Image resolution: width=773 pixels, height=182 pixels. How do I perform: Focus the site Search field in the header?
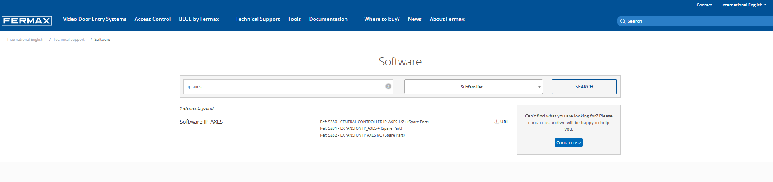pos(695,21)
